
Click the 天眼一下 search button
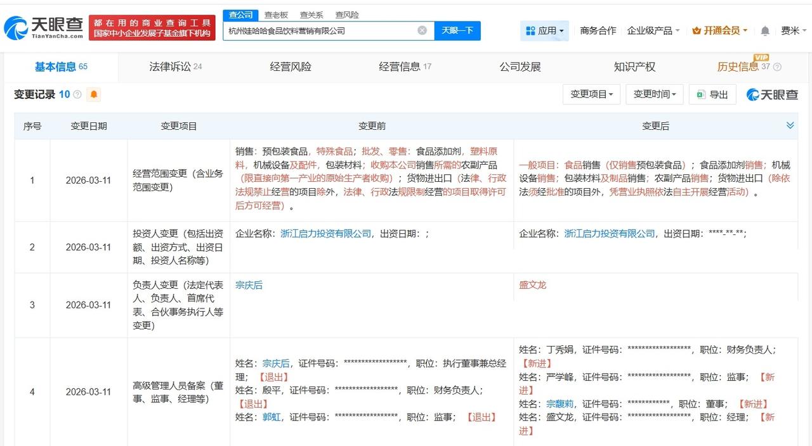pos(457,30)
